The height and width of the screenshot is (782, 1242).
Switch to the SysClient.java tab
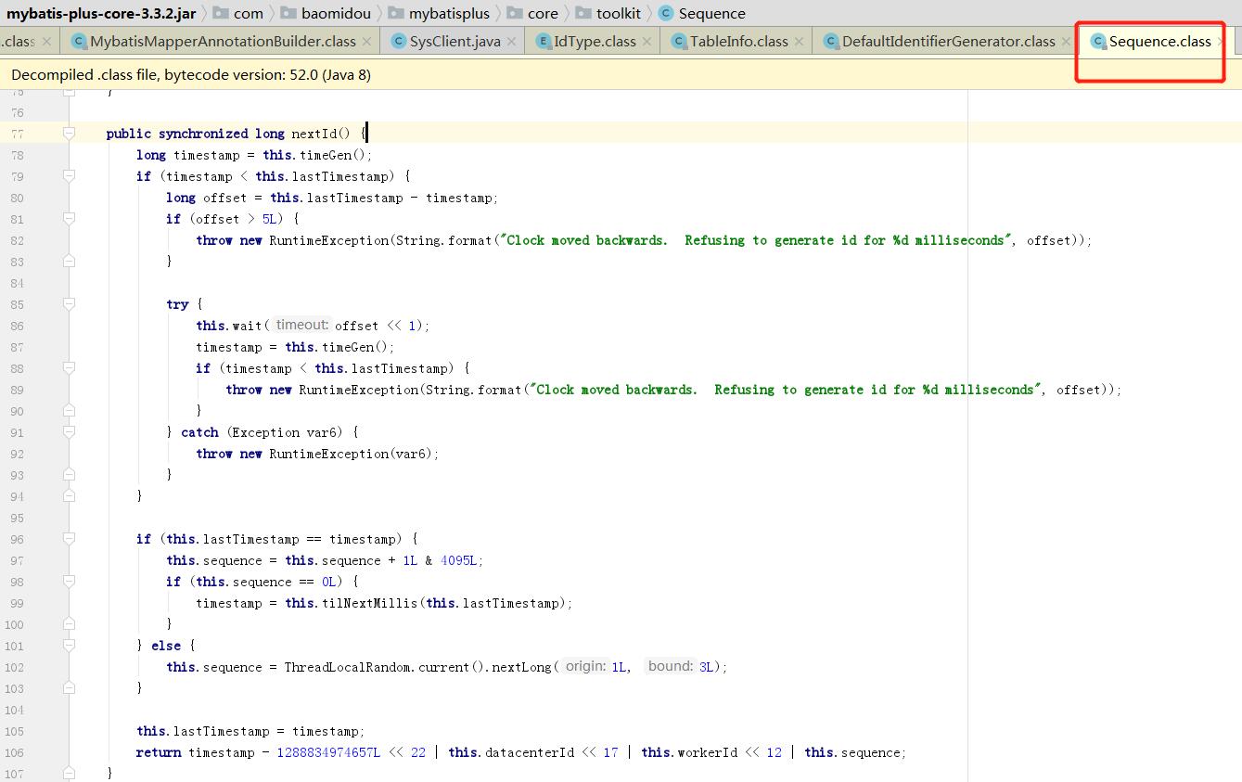pos(455,42)
